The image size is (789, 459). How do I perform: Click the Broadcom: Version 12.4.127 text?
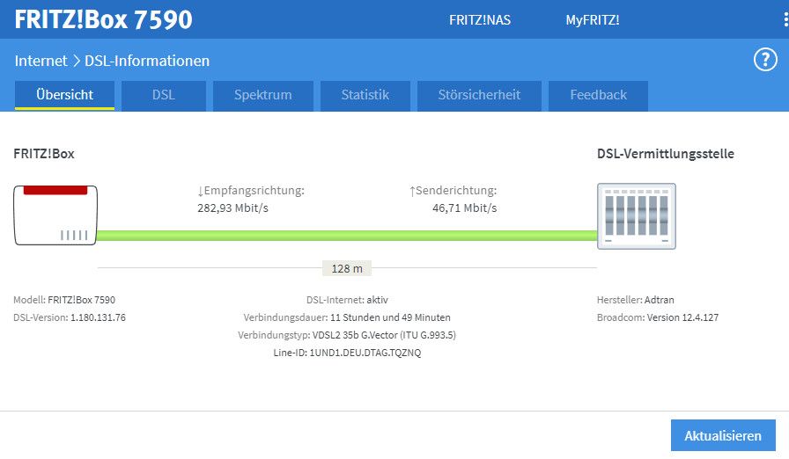coord(658,317)
